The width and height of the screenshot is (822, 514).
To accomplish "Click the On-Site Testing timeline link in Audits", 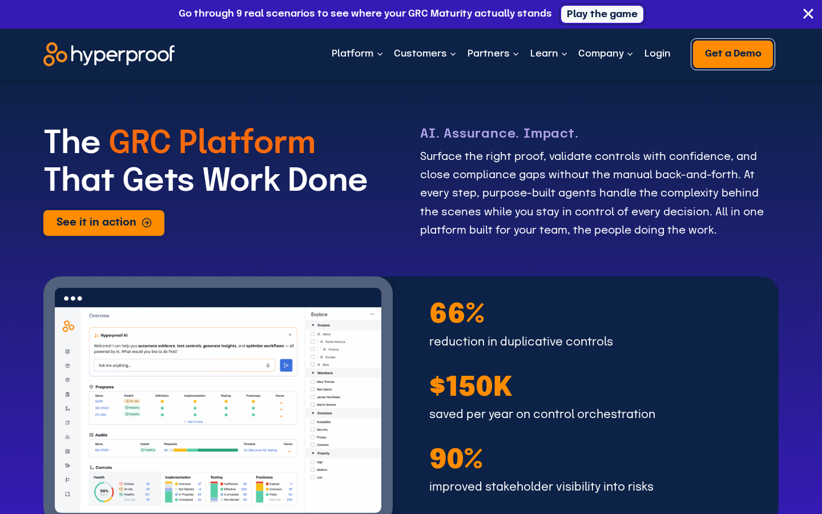I will (260, 450).
